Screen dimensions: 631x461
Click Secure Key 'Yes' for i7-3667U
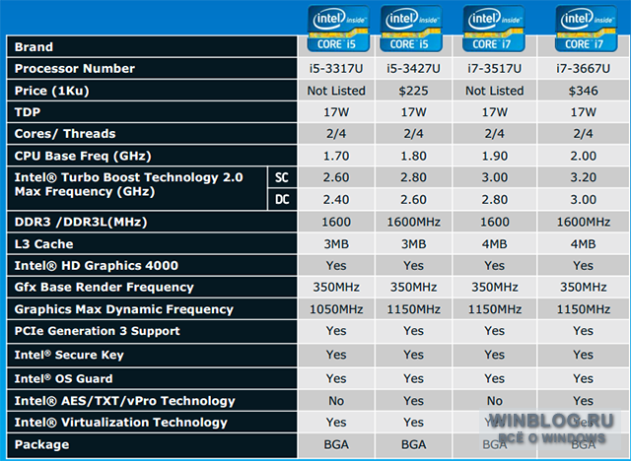pos(583,355)
